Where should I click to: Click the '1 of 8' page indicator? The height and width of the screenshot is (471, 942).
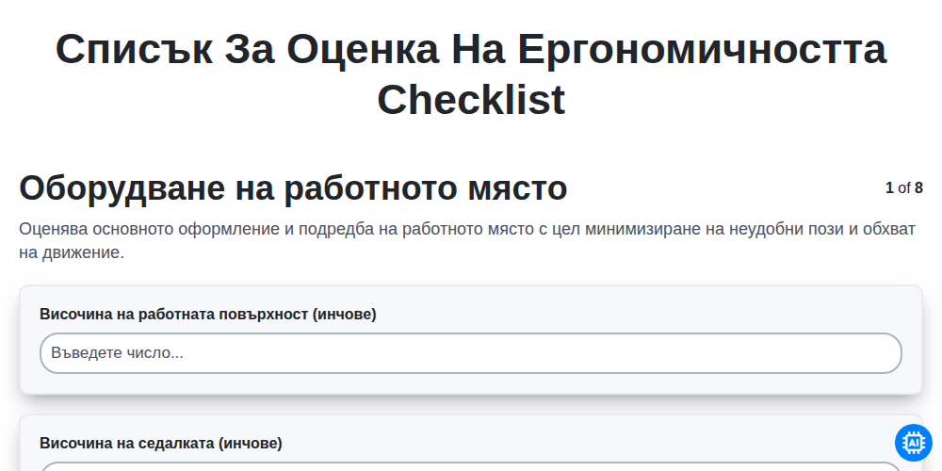[904, 188]
